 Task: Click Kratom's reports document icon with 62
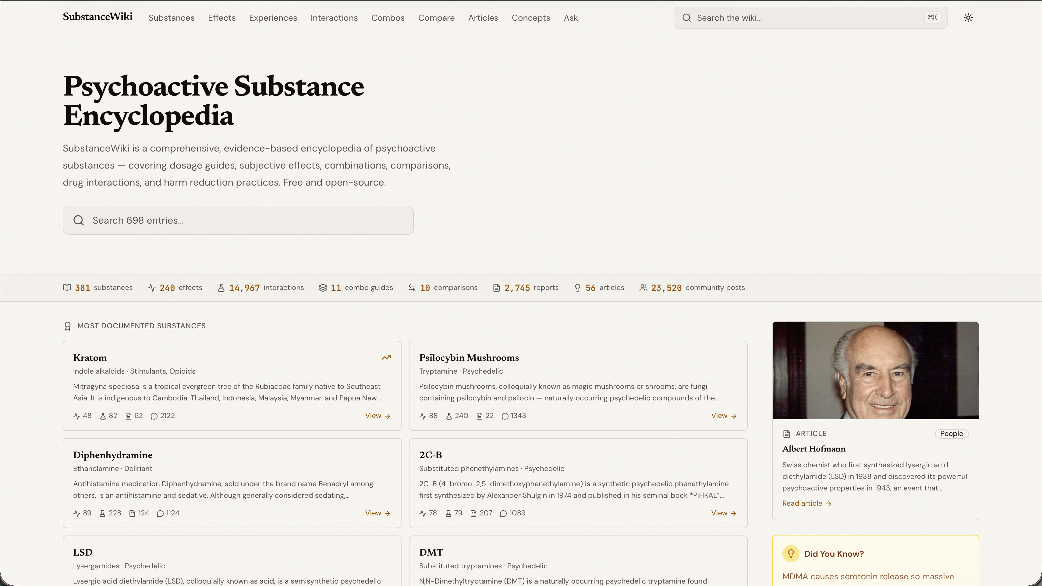pyautogui.click(x=129, y=416)
